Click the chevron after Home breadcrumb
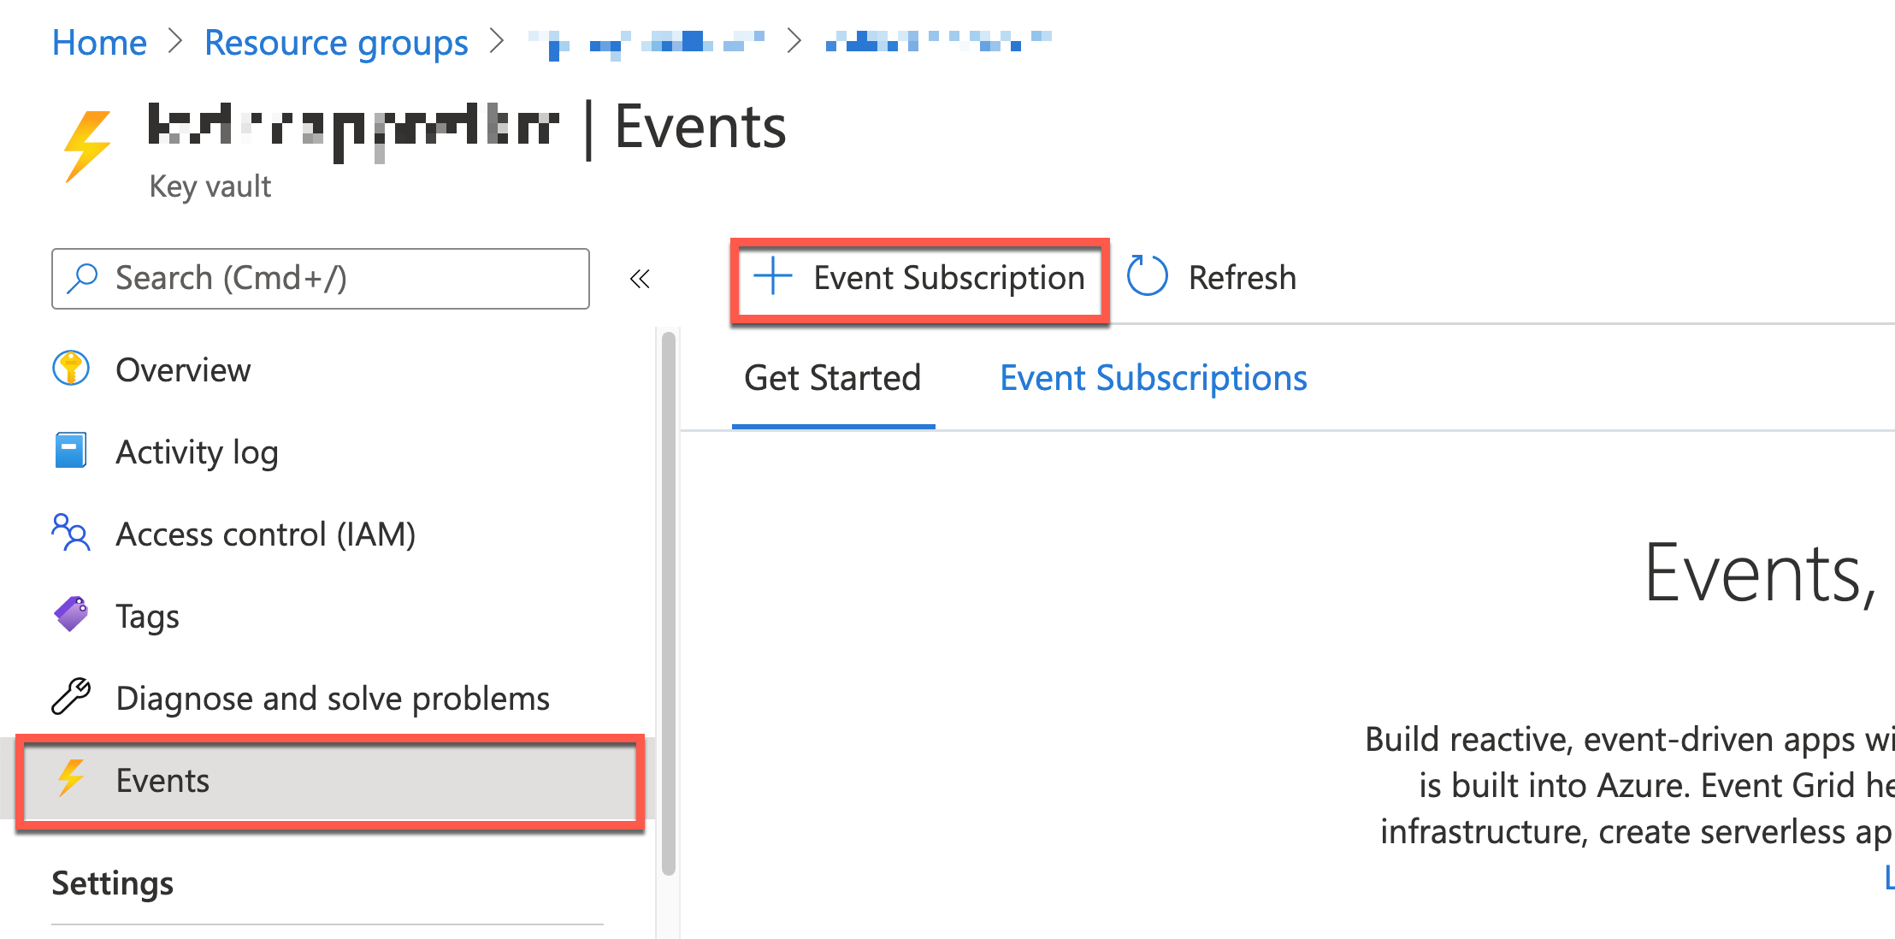 pyautogui.click(x=176, y=41)
